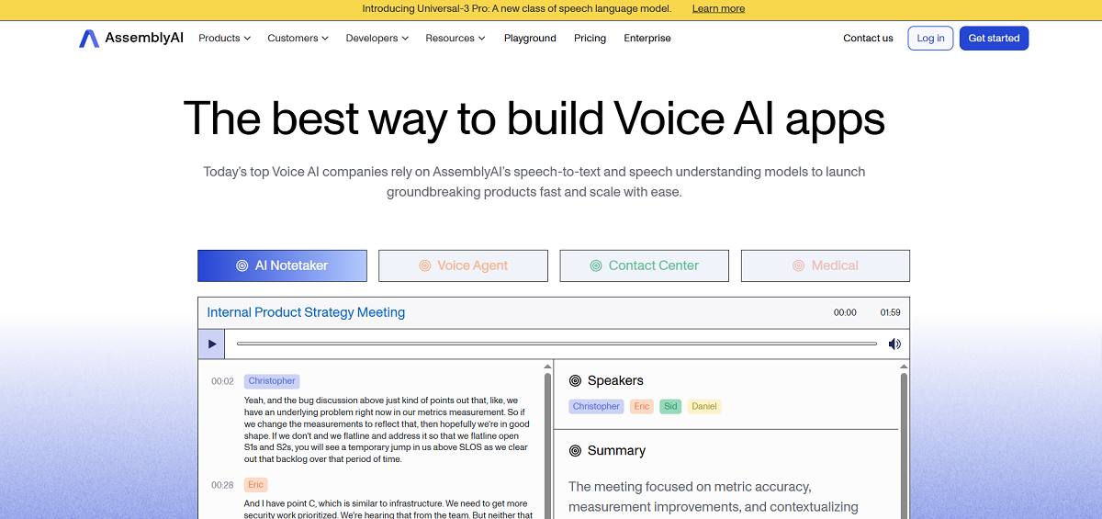The width and height of the screenshot is (1102, 519).
Task: Select the Daniel speaker tag
Action: click(704, 406)
